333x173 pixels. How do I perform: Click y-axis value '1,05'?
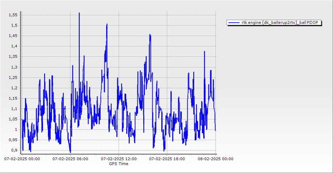[13, 119]
